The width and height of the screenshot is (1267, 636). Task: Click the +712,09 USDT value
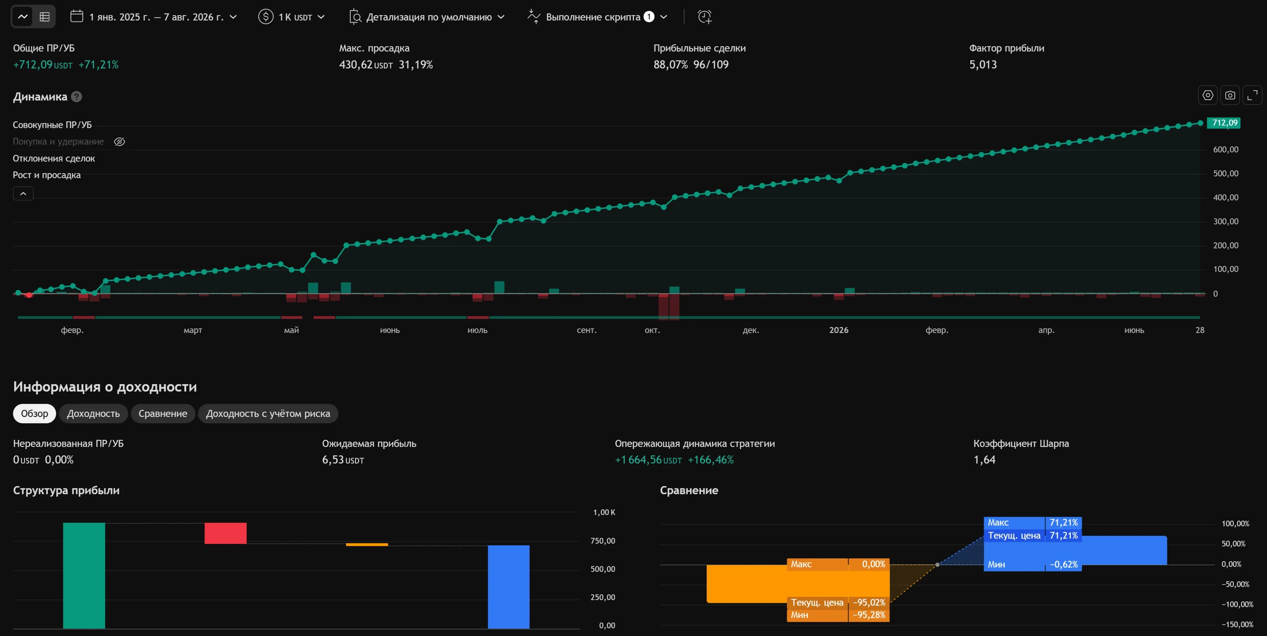click(x=43, y=65)
